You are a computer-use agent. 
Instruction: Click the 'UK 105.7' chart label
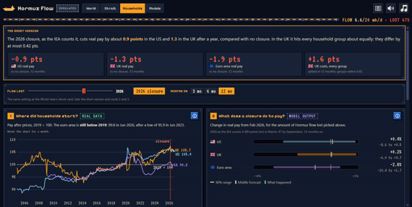183,150
